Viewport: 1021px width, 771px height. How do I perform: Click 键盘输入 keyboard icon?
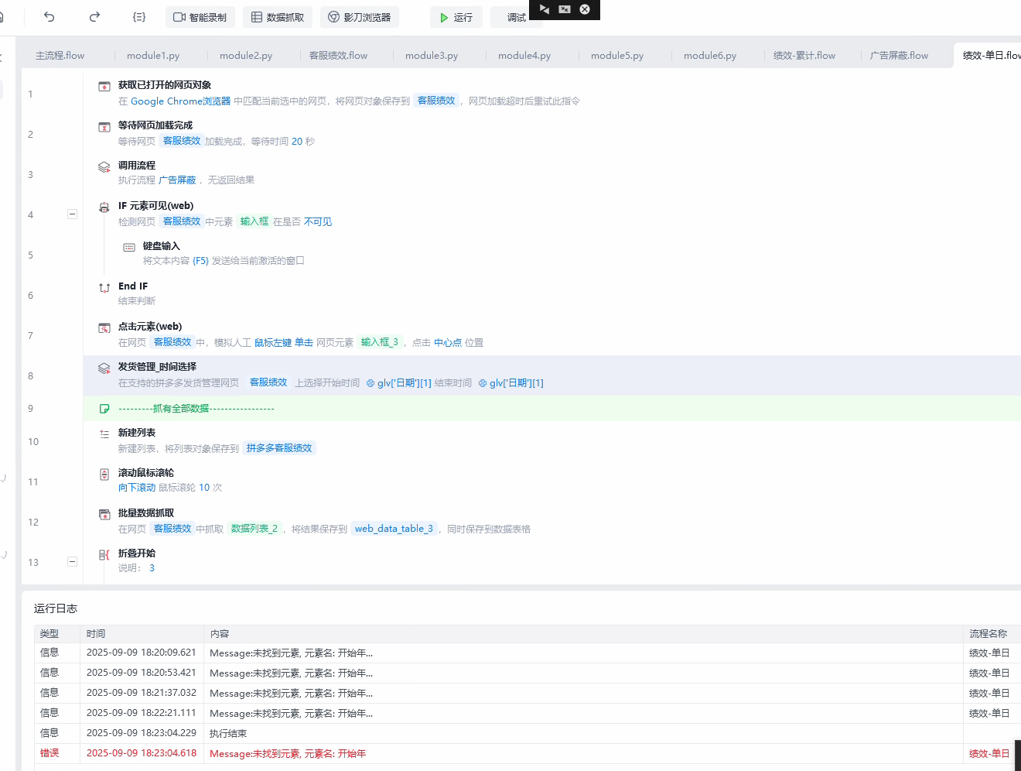click(x=129, y=248)
